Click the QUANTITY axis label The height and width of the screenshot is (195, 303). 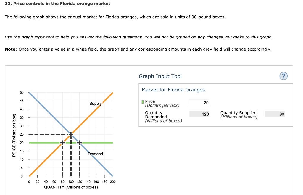71,187
